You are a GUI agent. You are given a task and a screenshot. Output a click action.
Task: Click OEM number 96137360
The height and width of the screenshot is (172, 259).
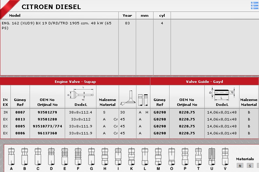pyautogui.click(x=47, y=133)
